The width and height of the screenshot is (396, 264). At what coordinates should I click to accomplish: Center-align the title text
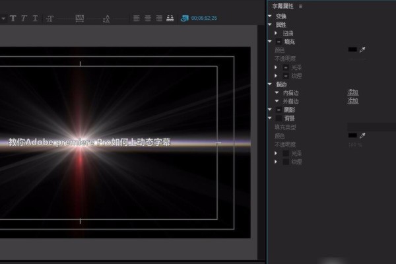(x=147, y=18)
